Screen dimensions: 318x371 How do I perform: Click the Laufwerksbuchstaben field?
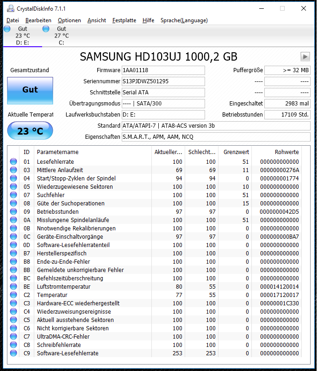click(163, 115)
